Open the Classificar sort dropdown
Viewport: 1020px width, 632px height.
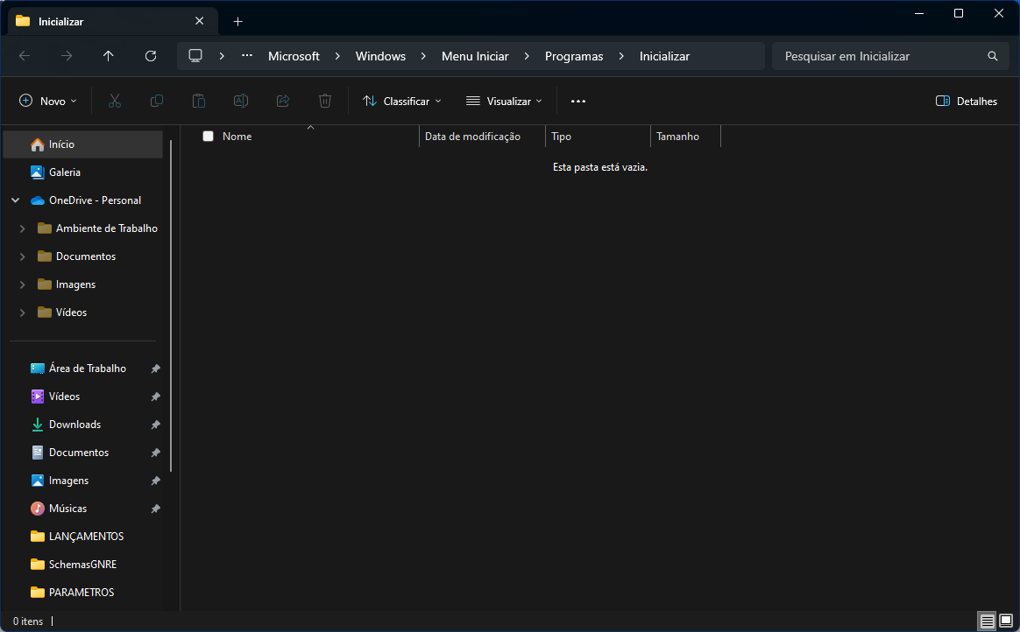(402, 101)
